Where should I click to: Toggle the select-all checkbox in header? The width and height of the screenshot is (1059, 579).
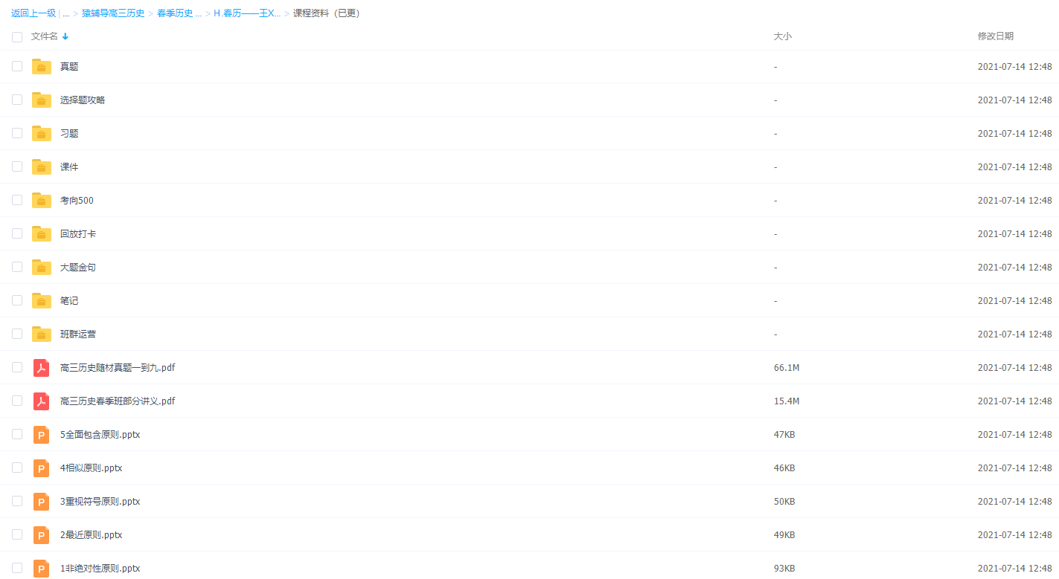(17, 36)
